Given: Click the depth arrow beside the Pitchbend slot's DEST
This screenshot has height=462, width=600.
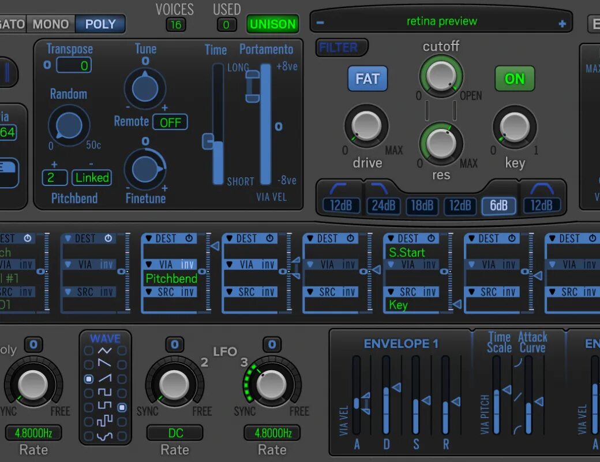Looking at the screenshot, I should 215,246.
